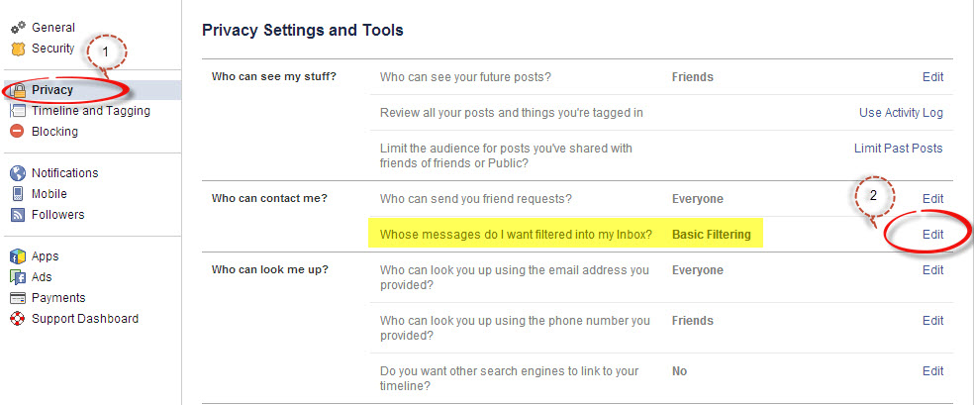
Task: Click the Ads icon in sidebar
Action: [x=17, y=277]
